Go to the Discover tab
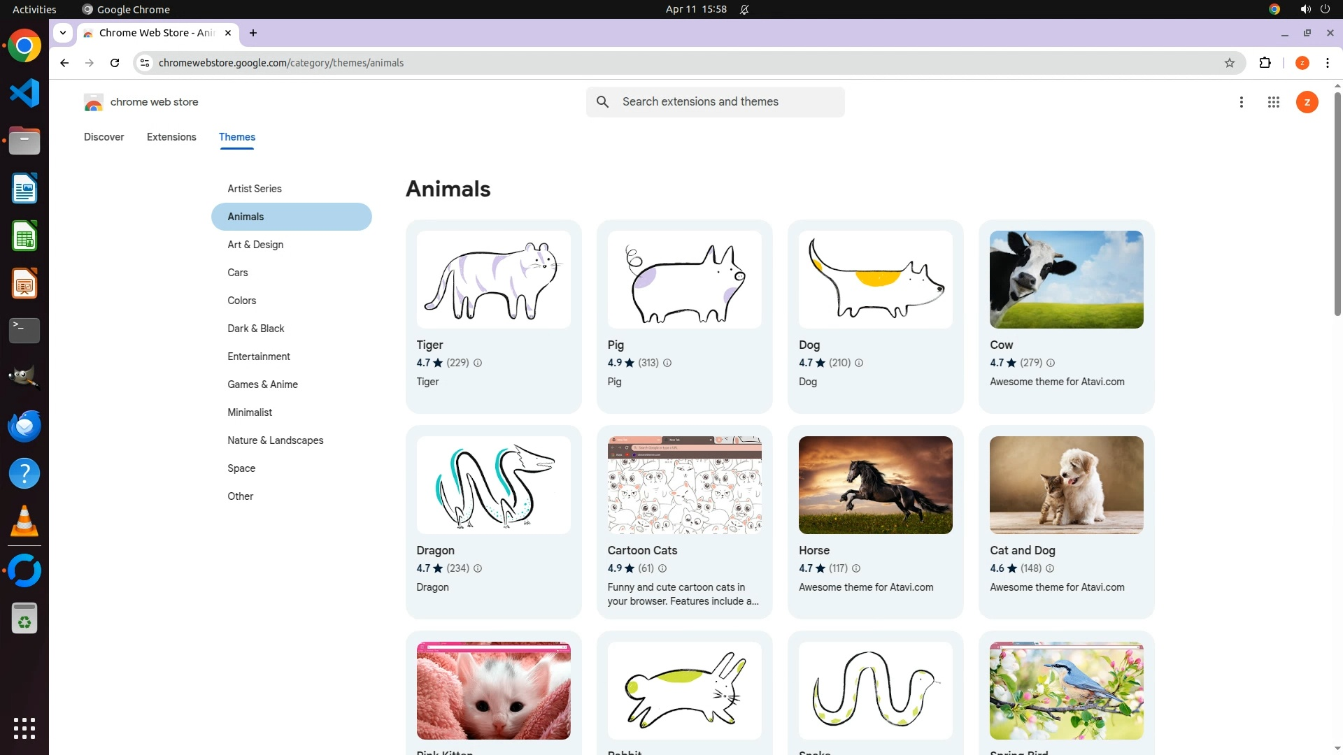This screenshot has width=1343, height=755. [104, 137]
